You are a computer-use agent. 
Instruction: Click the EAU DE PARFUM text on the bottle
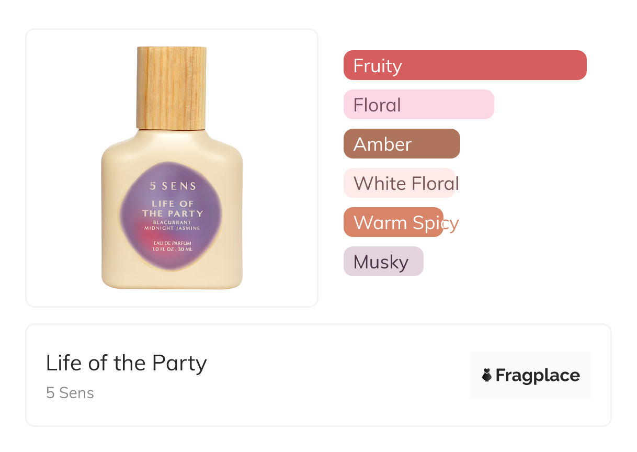pyautogui.click(x=173, y=243)
